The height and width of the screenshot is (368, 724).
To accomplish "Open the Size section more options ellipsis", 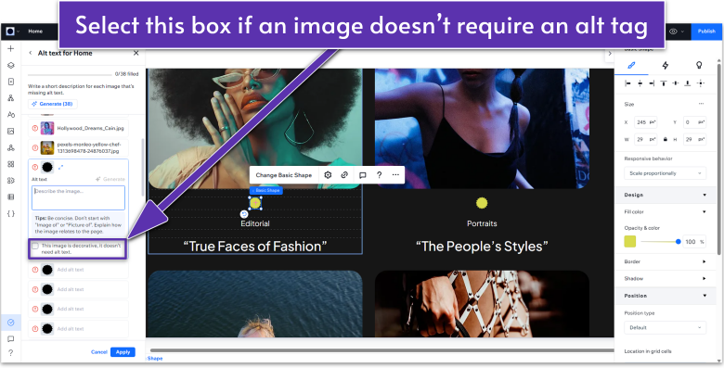I will (x=701, y=104).
